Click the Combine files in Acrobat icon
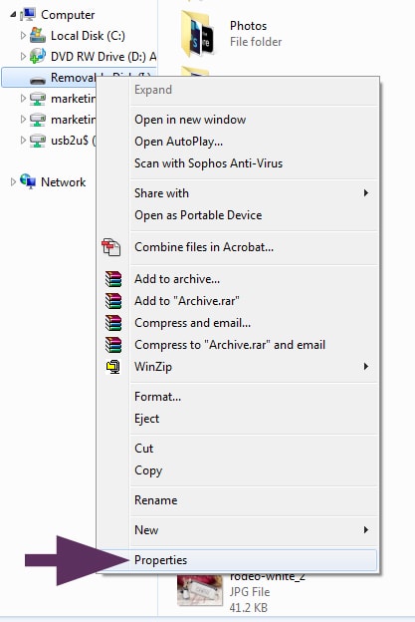This screenshot has height=622, width=415. (x=110, y=247)
